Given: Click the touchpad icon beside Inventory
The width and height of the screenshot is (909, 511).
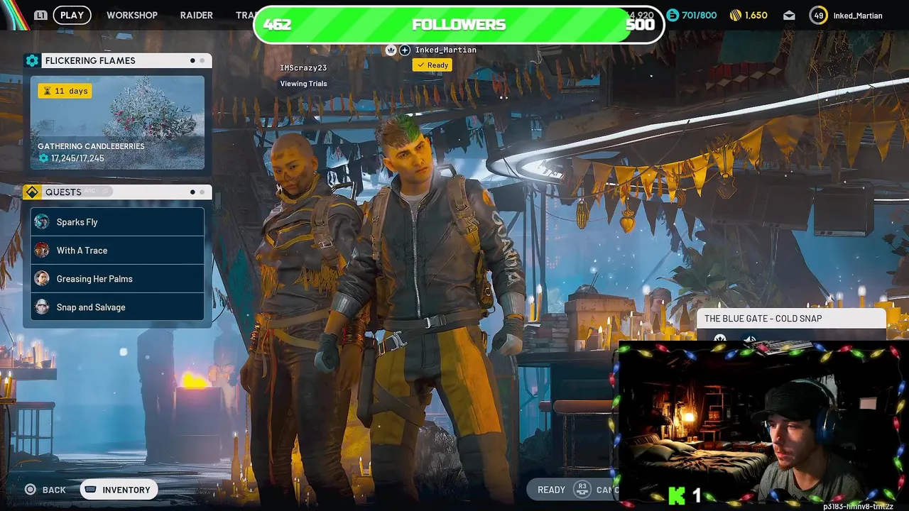Looking at the screenshot, I should point(90,490).
